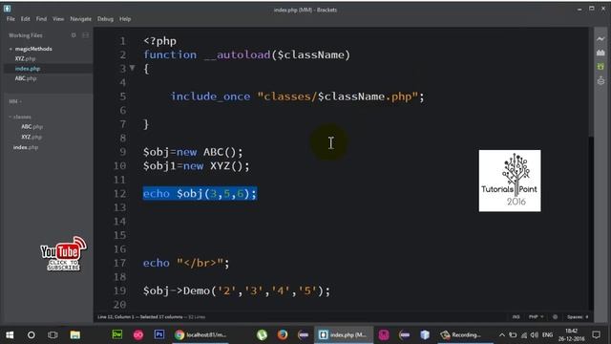Screen dimensions: 611x344
Task: Select XYZ.php in Working Files
Action: coord(25,58)
